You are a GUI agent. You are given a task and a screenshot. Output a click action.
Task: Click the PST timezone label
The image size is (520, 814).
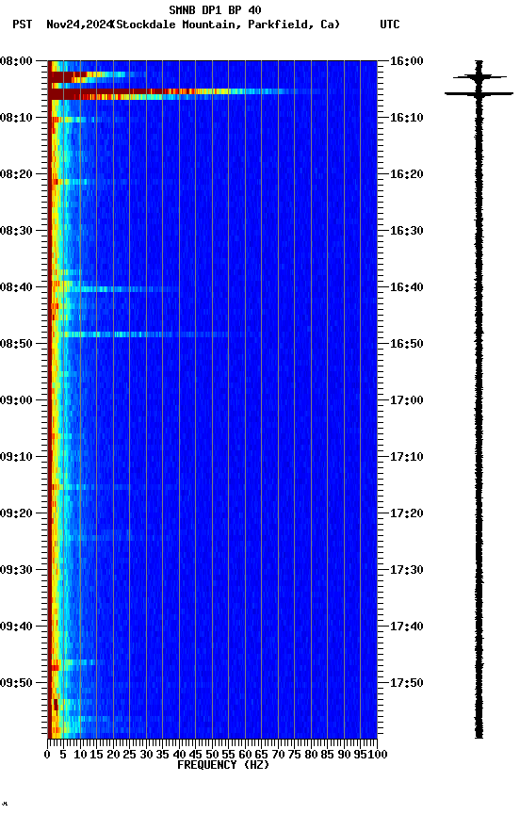pyautogui.click(x=23, y=24)
